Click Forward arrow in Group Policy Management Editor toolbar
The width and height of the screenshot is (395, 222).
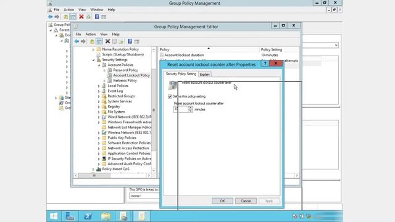[x=83, y=41]
